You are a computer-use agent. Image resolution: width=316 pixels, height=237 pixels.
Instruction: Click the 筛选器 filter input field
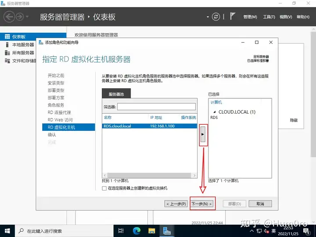pyautogui.click(x=156, y=107)
